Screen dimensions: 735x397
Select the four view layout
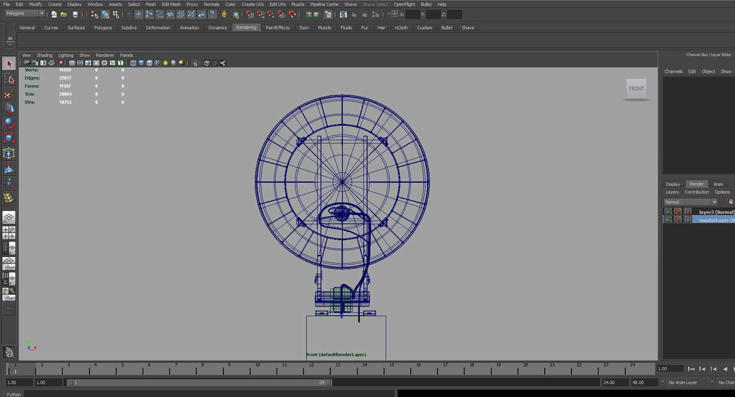pos(9,232)
